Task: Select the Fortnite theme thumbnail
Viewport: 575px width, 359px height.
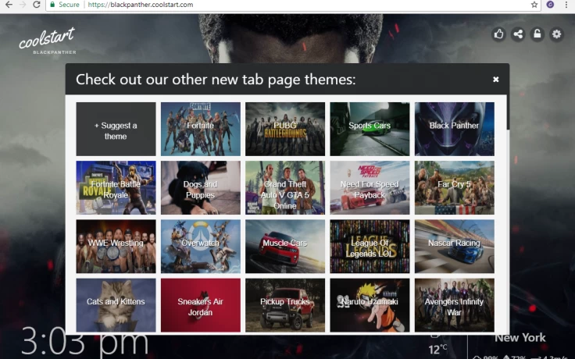Action: [201, 129]
